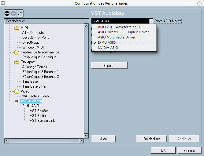Click the Lecteur Vidéo camera icon
Image resolution: width=204 pixels, height=156 pixels.
[x=24, y=96]
